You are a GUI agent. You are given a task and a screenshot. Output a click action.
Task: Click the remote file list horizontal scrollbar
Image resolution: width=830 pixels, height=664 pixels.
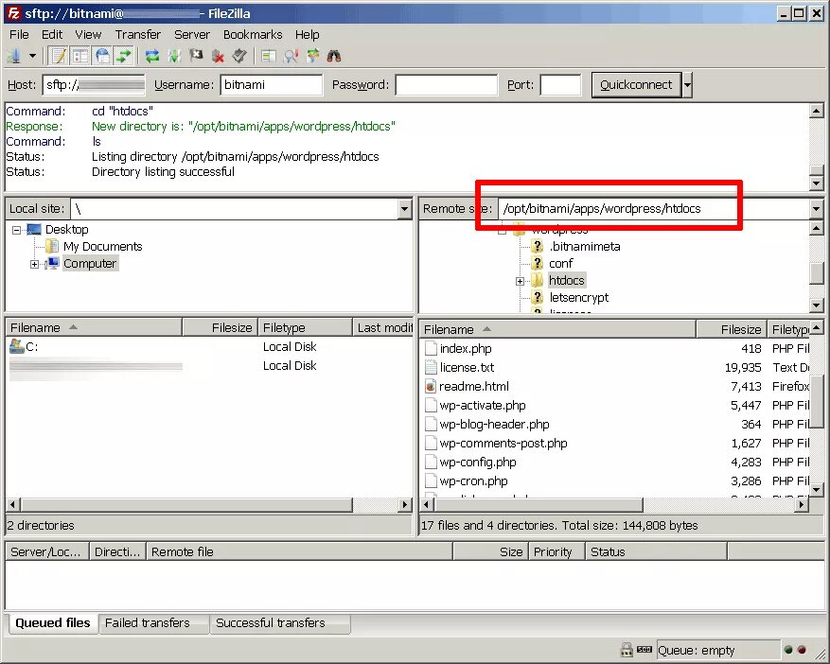[539, 505]
